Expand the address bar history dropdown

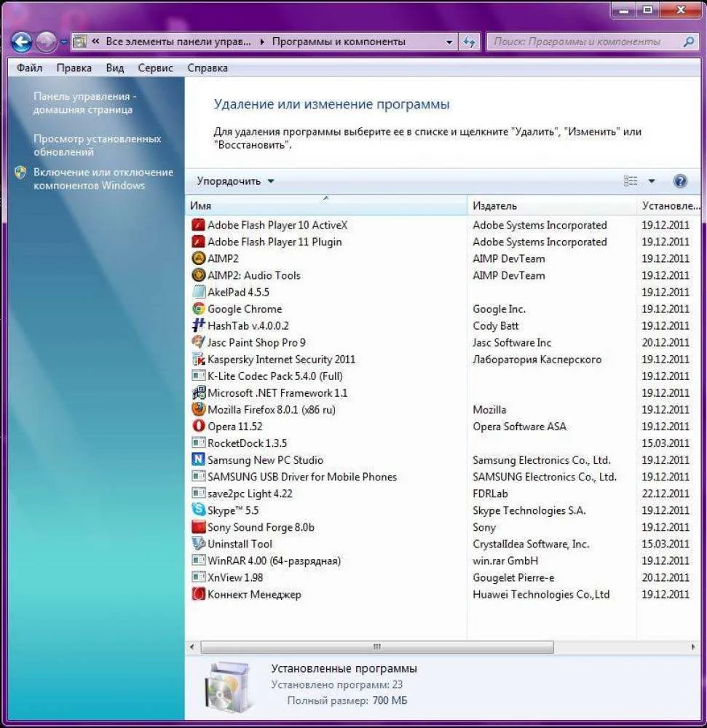coord(449,41)
